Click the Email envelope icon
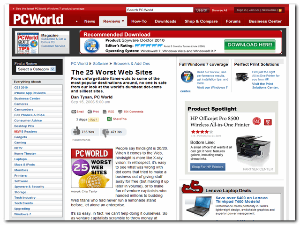This screenshot has width=300, height=225. 74,112
